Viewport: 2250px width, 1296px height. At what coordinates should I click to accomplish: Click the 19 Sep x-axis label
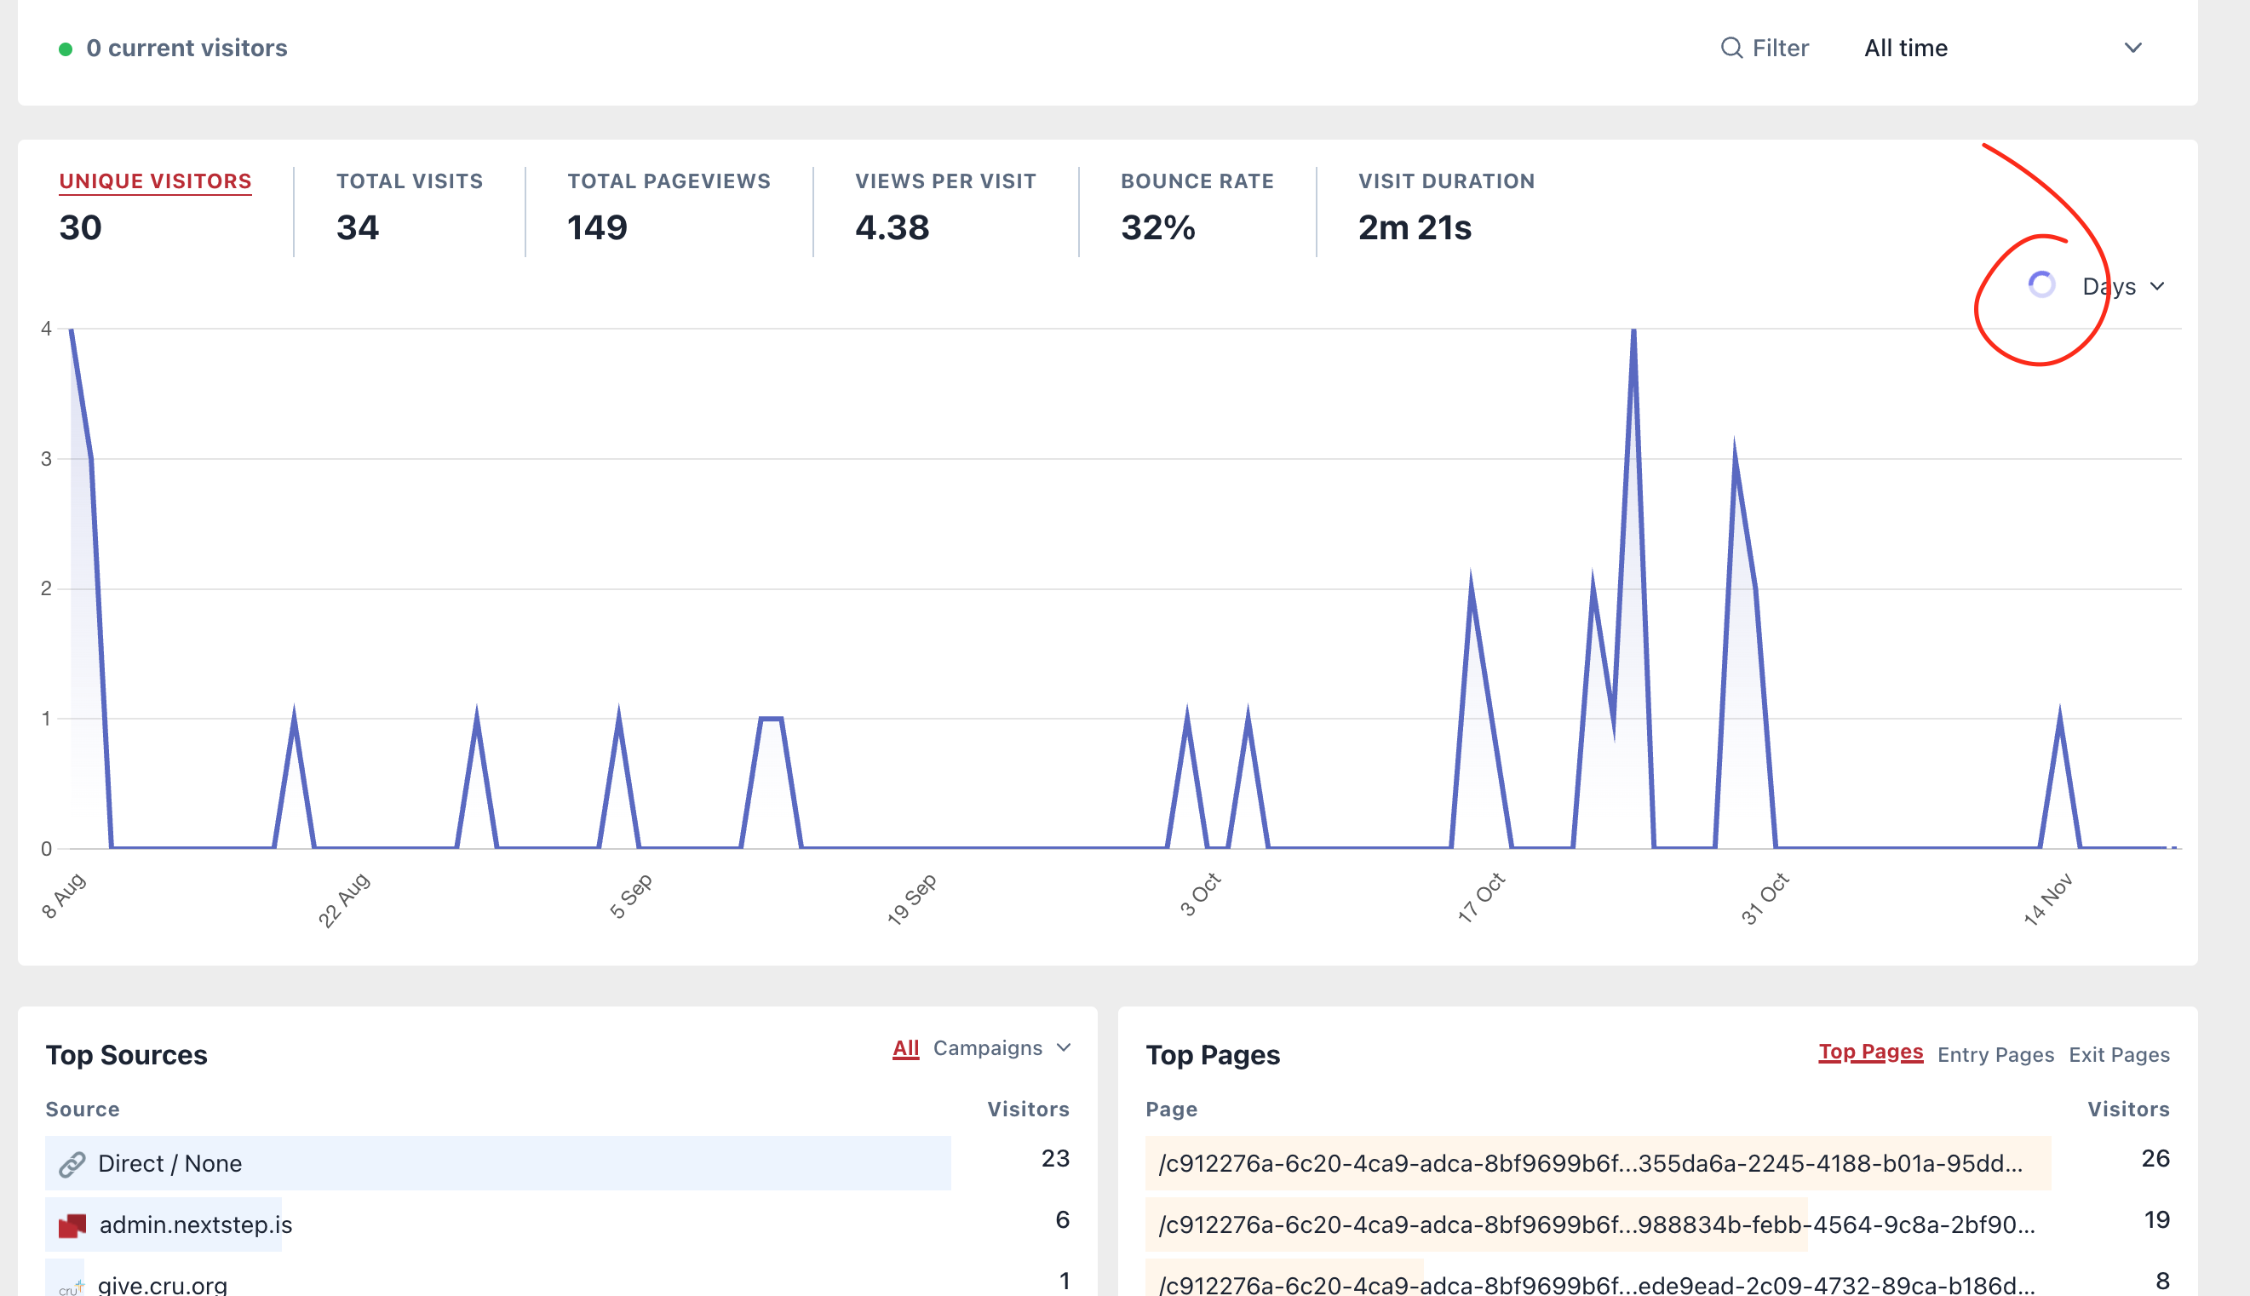click(x=911, y=899)
